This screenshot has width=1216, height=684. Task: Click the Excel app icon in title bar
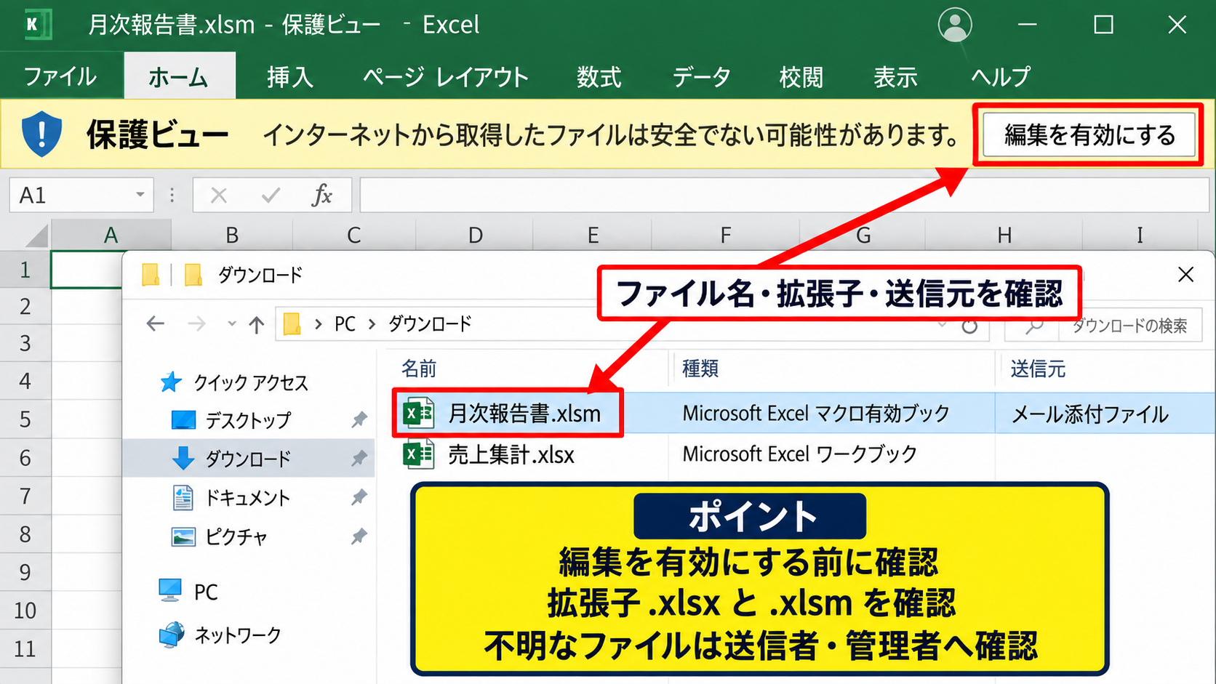[36, 24]
